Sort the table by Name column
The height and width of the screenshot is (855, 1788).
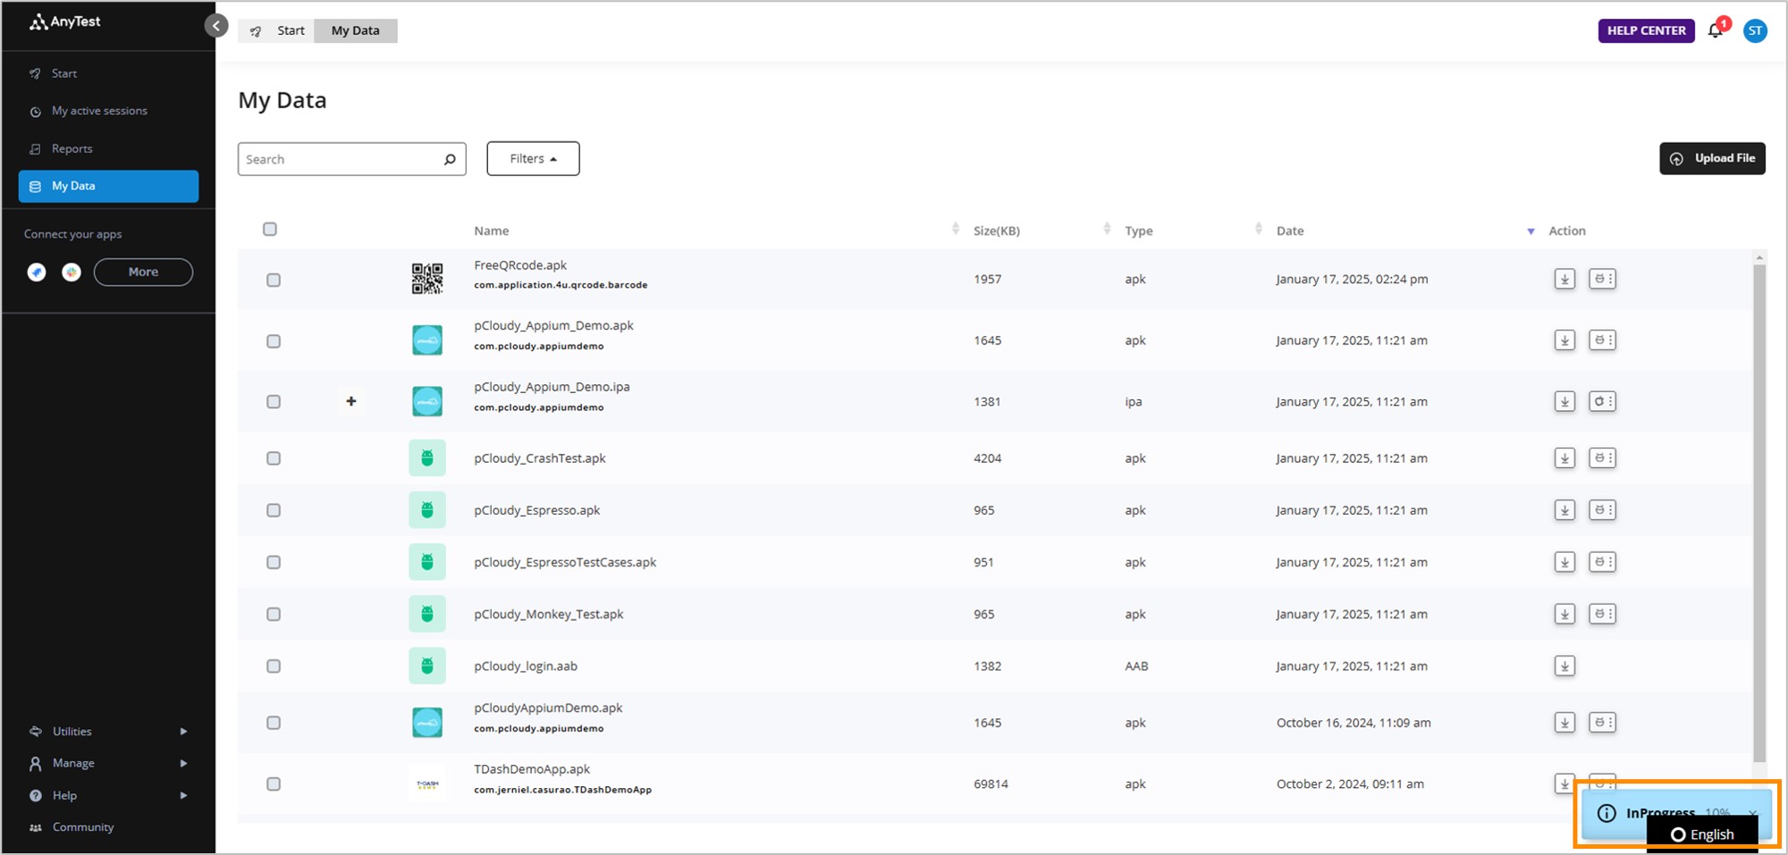point(956,230)
